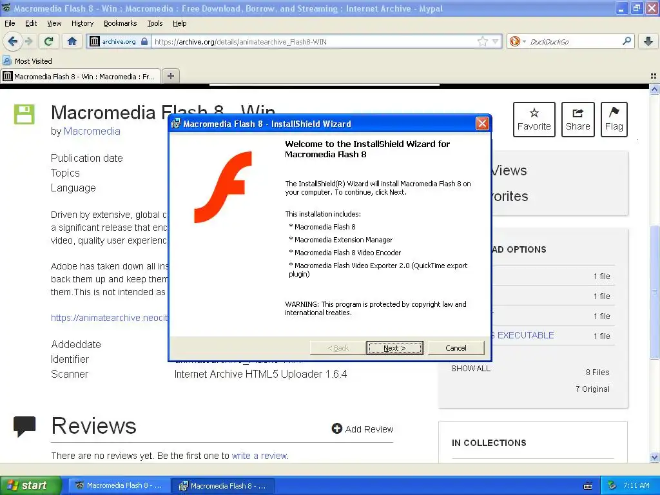Close the InstallShield Wizard dialog

coord(482,124)
